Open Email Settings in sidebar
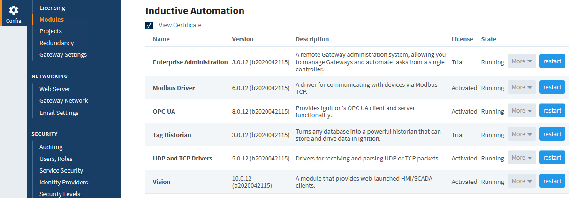This screenshot has height=198, width=569. [x=59, y=113]
